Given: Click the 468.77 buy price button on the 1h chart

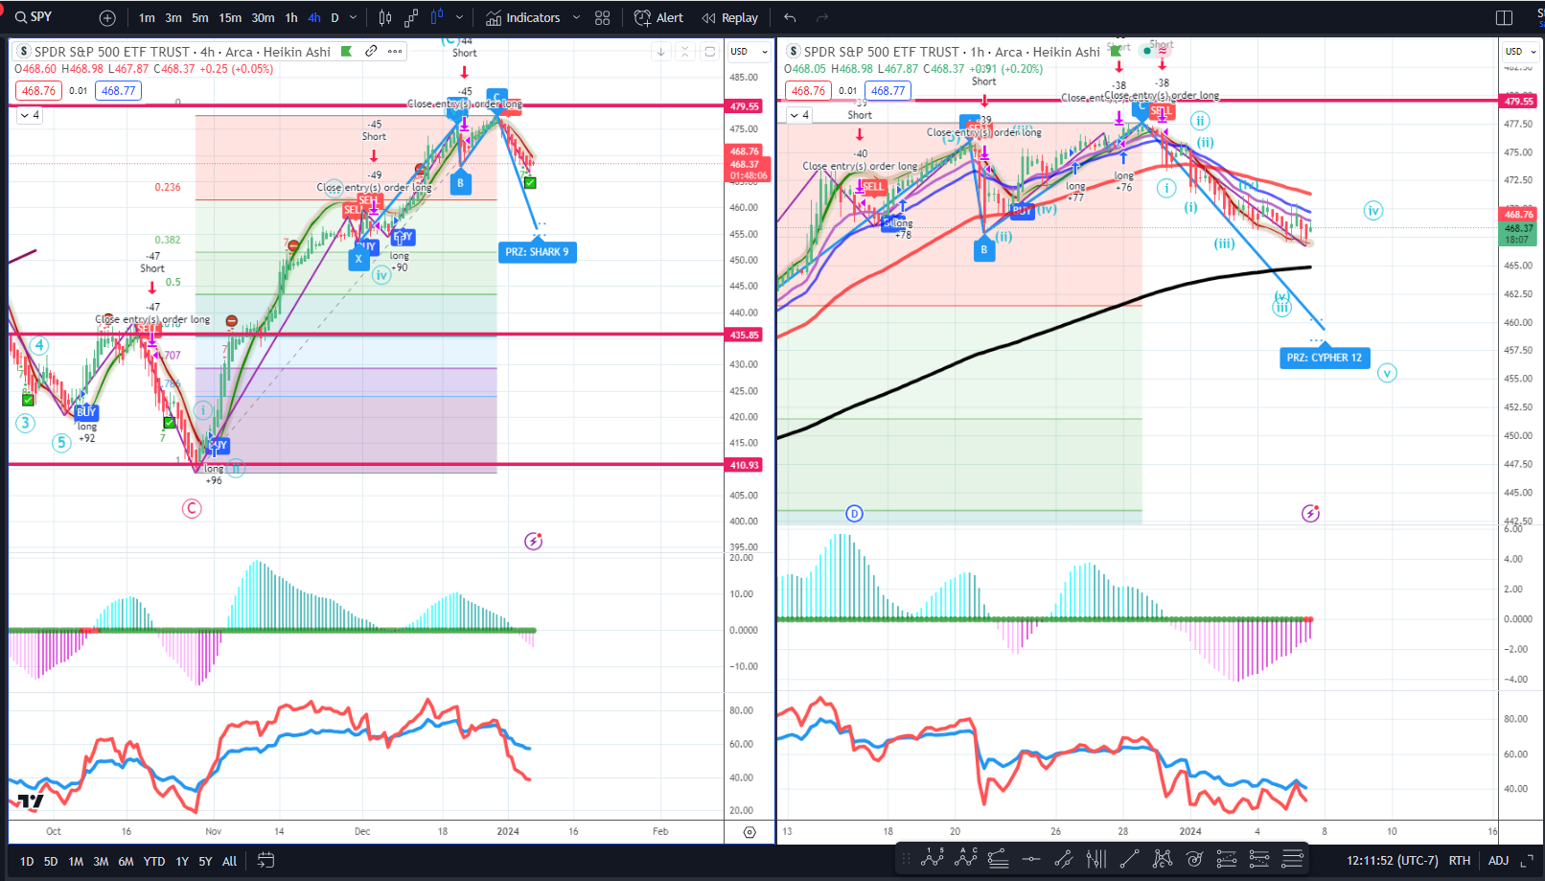Looking at the screenshot, I should click(x=888, y=91).
